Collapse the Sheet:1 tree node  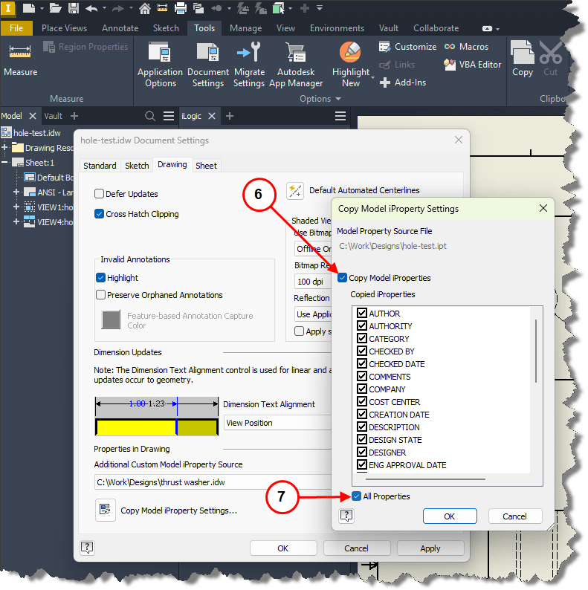click(5, 163)
